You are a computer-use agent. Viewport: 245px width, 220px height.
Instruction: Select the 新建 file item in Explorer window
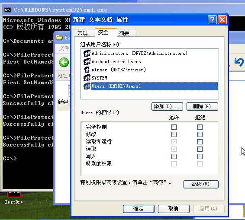point(63,98)
